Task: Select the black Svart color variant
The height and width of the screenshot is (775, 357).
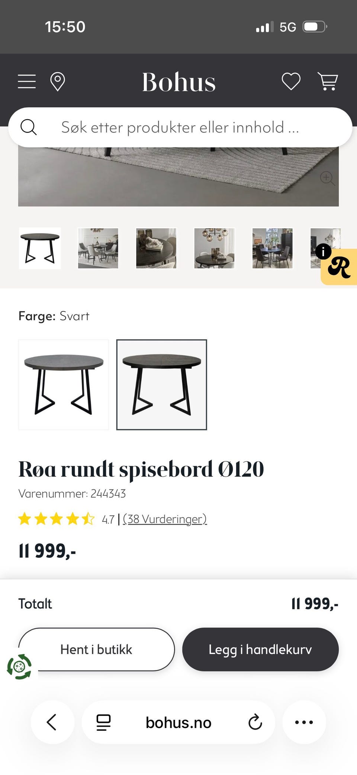Action: [162, 385]
